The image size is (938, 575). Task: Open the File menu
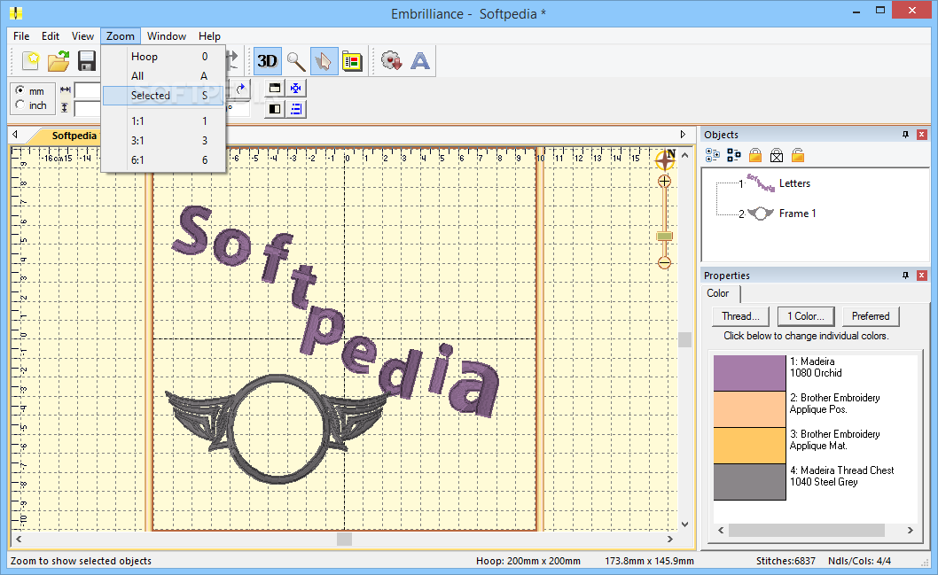point(21,35)
